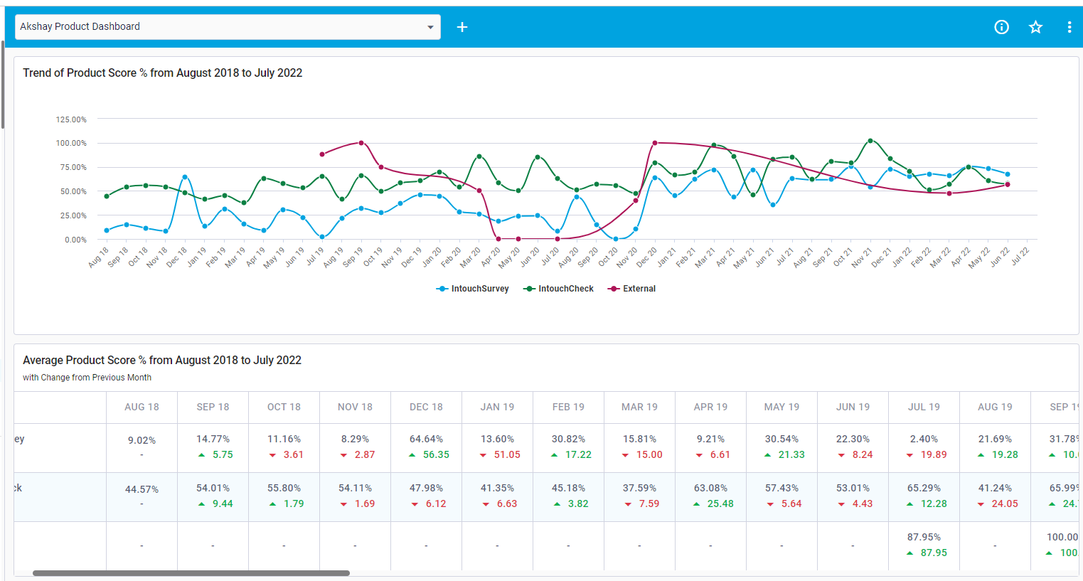Toggle IntouchCheck series in chart legend
Screen dimensions: 1083x581
(x=558, y=289)
